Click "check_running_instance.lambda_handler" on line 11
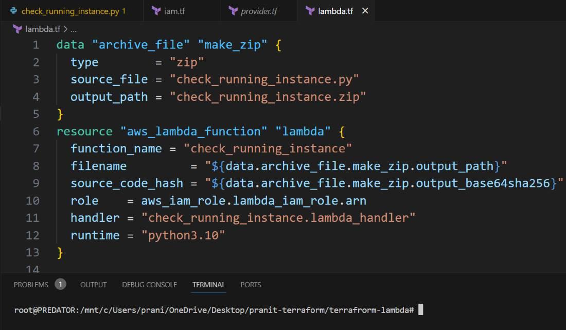This screenshot has width=566, height=330. [x=278, y=218]
